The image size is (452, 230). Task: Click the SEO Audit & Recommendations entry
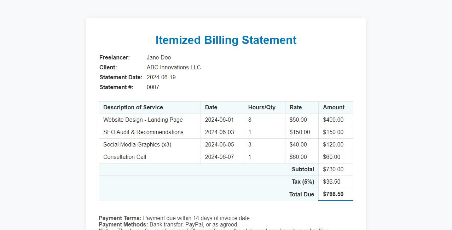click(143, 132)
